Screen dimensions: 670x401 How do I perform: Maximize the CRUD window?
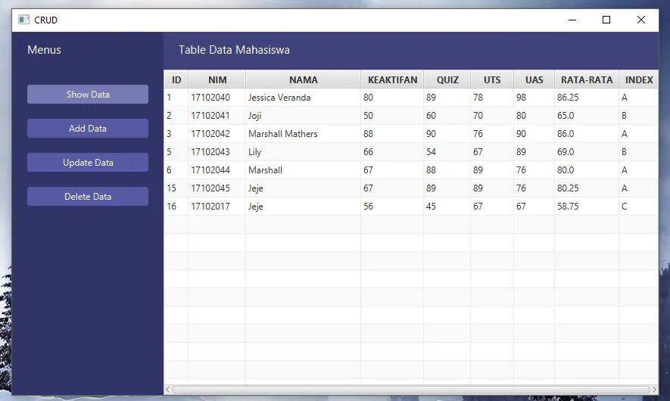click(606, 20)
